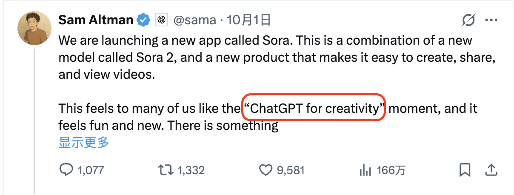The width and height of the screenshot is (514, 195).
Task: Click the 10月1日 post date
Action: pyautogui.click(x=249, y=20)
